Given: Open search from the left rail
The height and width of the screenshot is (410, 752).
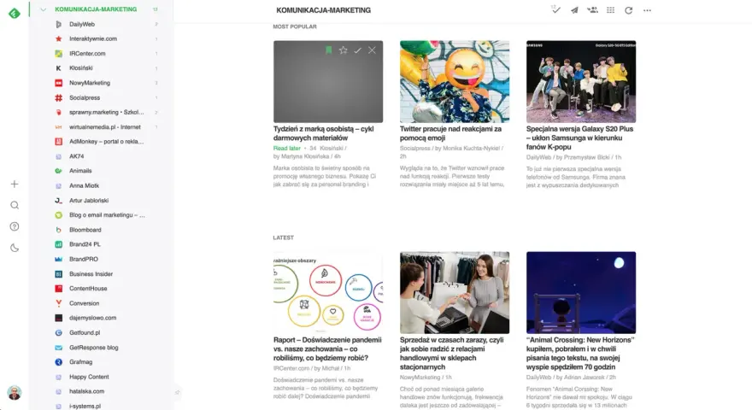Looking at the screenshot, I should [x=15, y=205].
